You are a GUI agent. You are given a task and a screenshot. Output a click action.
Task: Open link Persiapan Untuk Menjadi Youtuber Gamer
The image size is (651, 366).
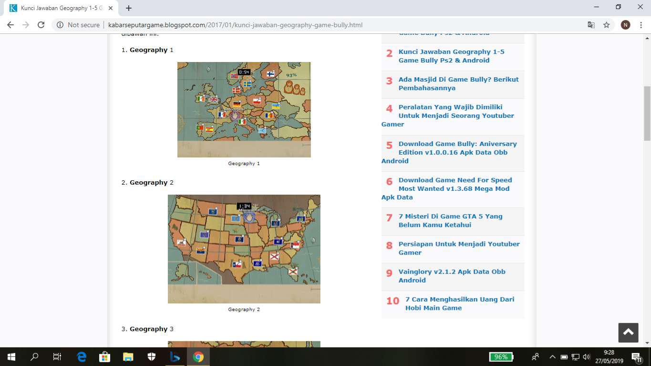(x=459, y=248)
